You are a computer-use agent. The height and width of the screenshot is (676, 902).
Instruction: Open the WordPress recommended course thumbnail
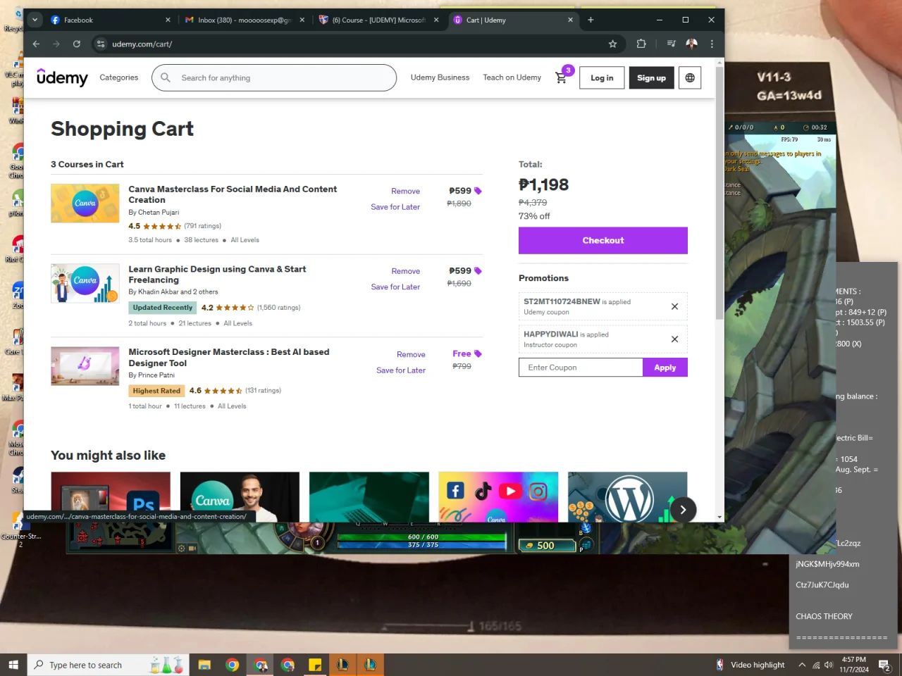click(x=627, y=497)
